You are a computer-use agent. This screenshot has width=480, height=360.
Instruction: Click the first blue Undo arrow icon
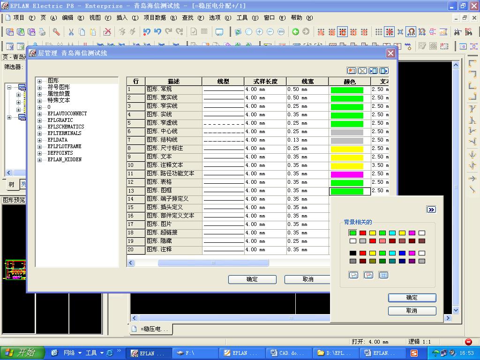(x=147, y=31)
